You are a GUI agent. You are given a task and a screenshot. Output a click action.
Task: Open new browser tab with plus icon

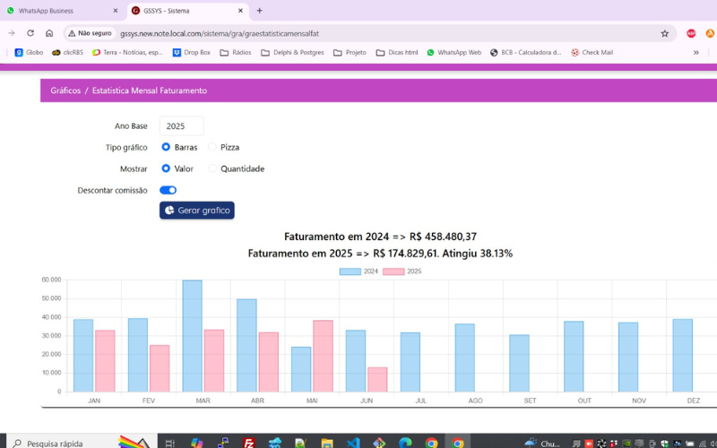pyautogui.click(x=260, y=11)
